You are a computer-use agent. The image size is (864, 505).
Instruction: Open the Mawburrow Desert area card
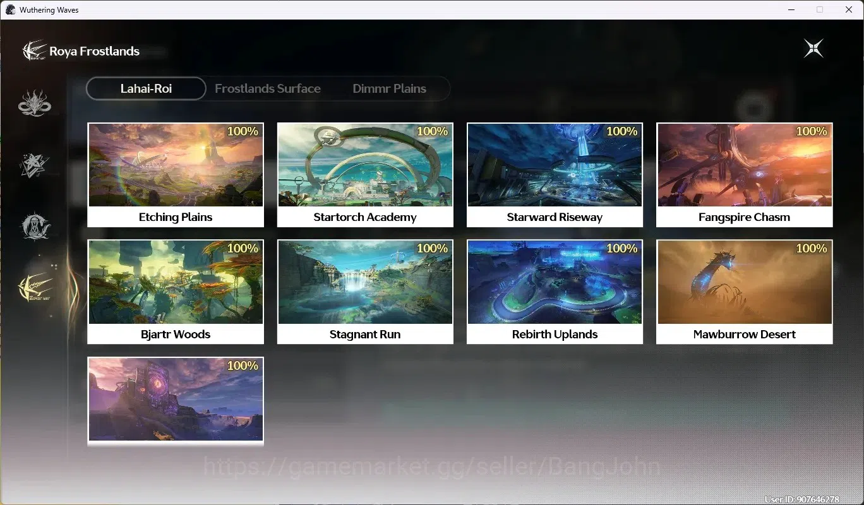(x=744, y=292)
